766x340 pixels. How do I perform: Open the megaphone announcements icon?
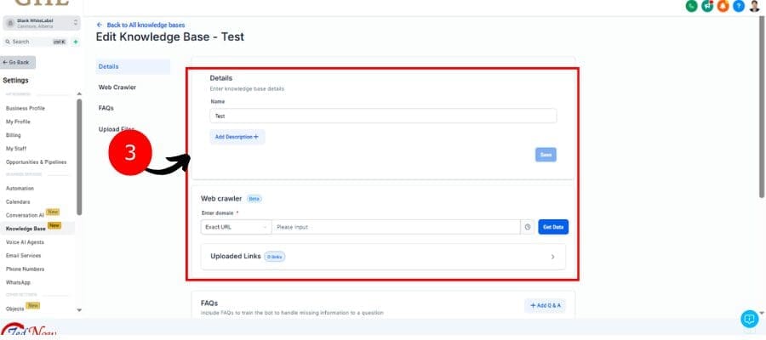(x=707, y=6)
